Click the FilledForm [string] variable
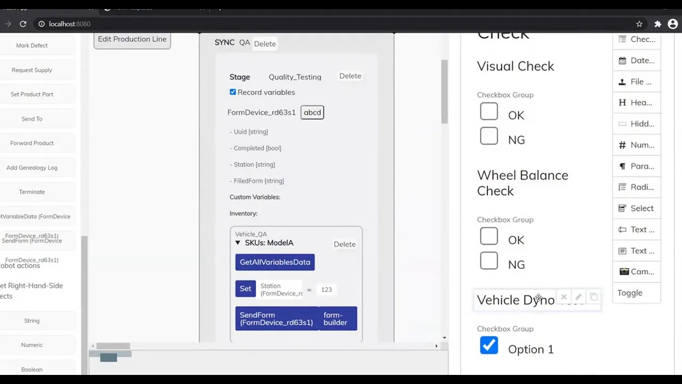The height and width of the screenshot is (384, 682). pos(257,181)
